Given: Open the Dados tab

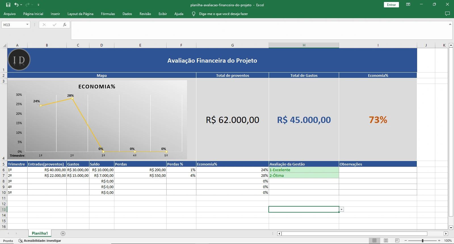Looking at the screenshot, I should click(127, 14).
